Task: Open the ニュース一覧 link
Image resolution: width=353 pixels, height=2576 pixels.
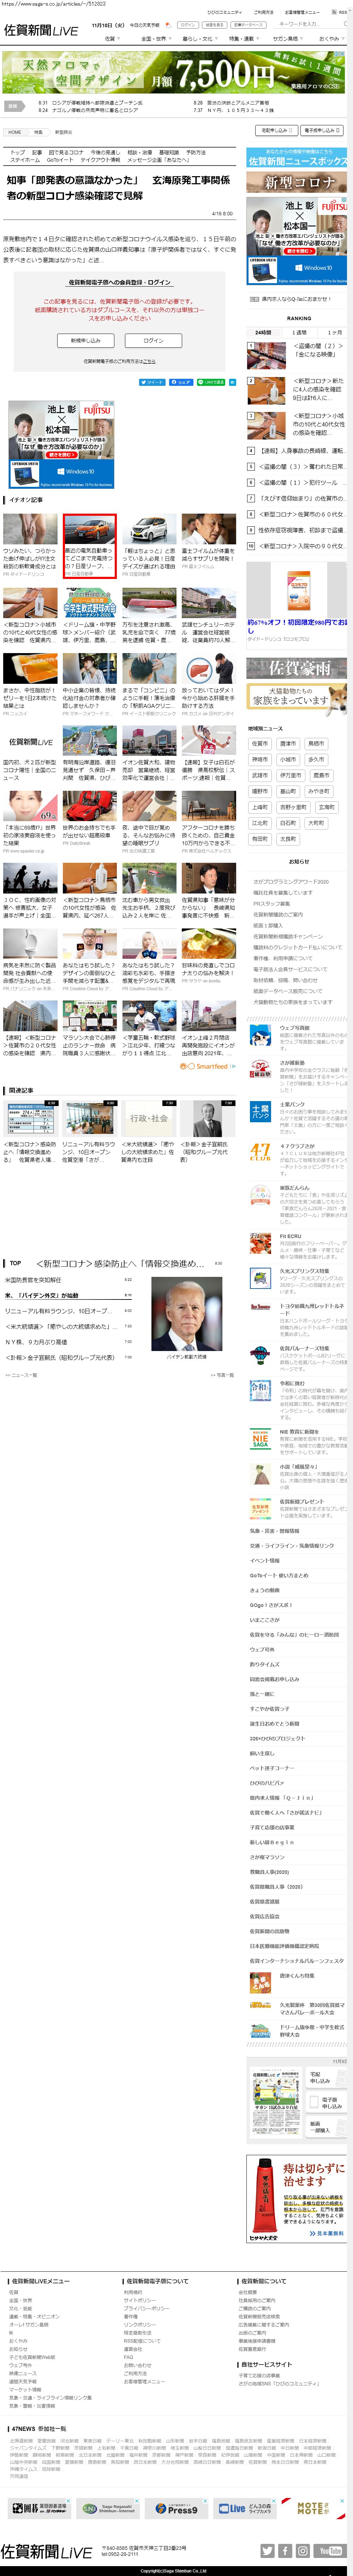Action: [x=21, y=1375]
